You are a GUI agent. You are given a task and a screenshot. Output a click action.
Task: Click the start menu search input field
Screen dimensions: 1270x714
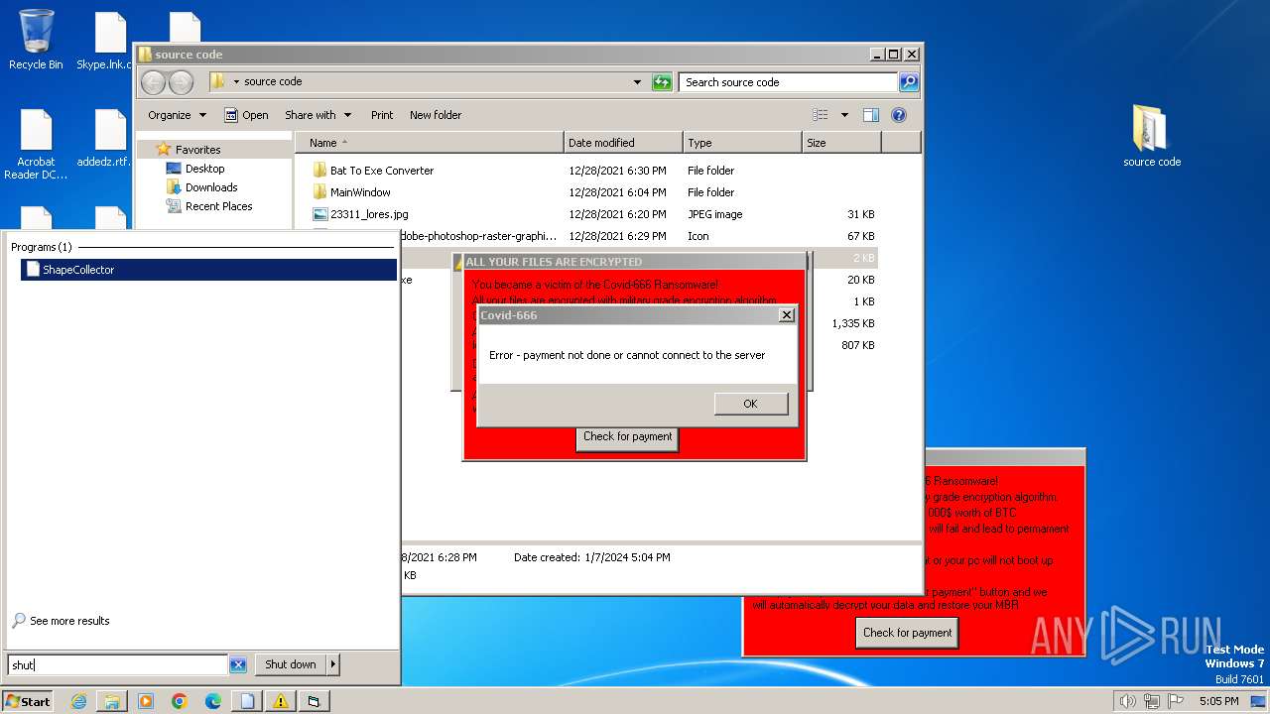click(117, 664)
